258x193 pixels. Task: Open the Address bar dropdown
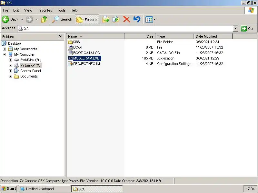(x=236, y=29)
